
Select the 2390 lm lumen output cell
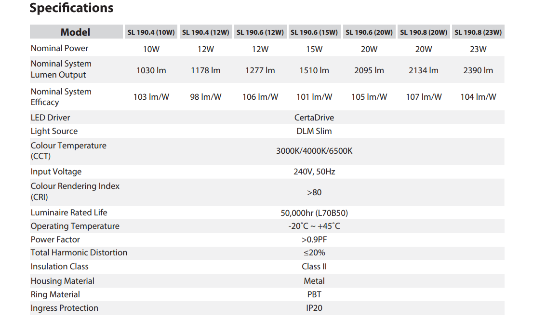click(478, 70)
